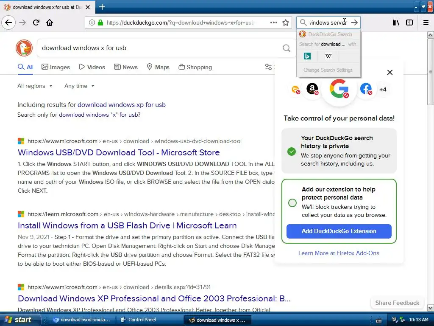434x326 pixels.
Task: Click in the address bar URL field
Action: tap(181, 22)
